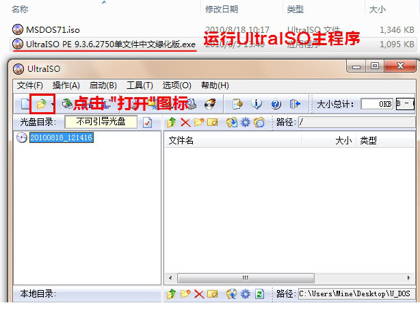The width and height of the screenshot is (420, 314).
Task: Click the open CD/DVD icon beside Open
Action: coord(67,104)
